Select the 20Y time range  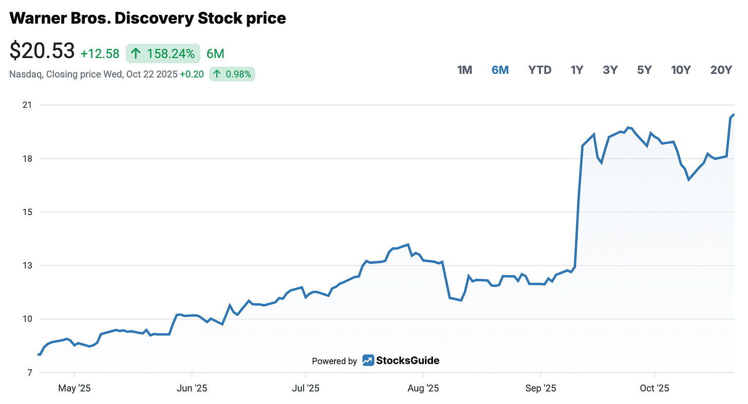point(721,70)
